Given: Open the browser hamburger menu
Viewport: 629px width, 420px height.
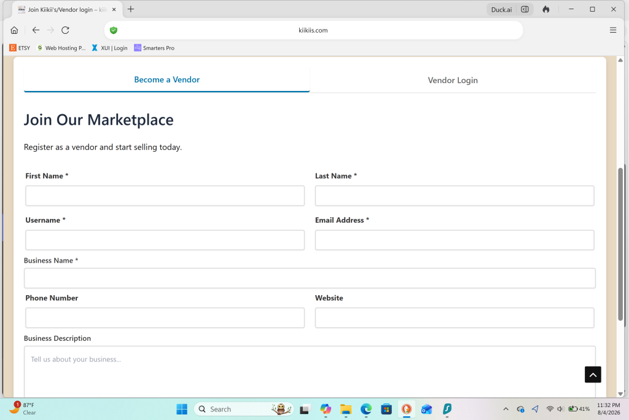Looking at the screenshot, I should pos(613,30).
